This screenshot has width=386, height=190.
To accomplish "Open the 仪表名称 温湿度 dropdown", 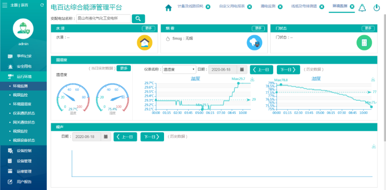I will pyautogui.click(x=179, y=69).
